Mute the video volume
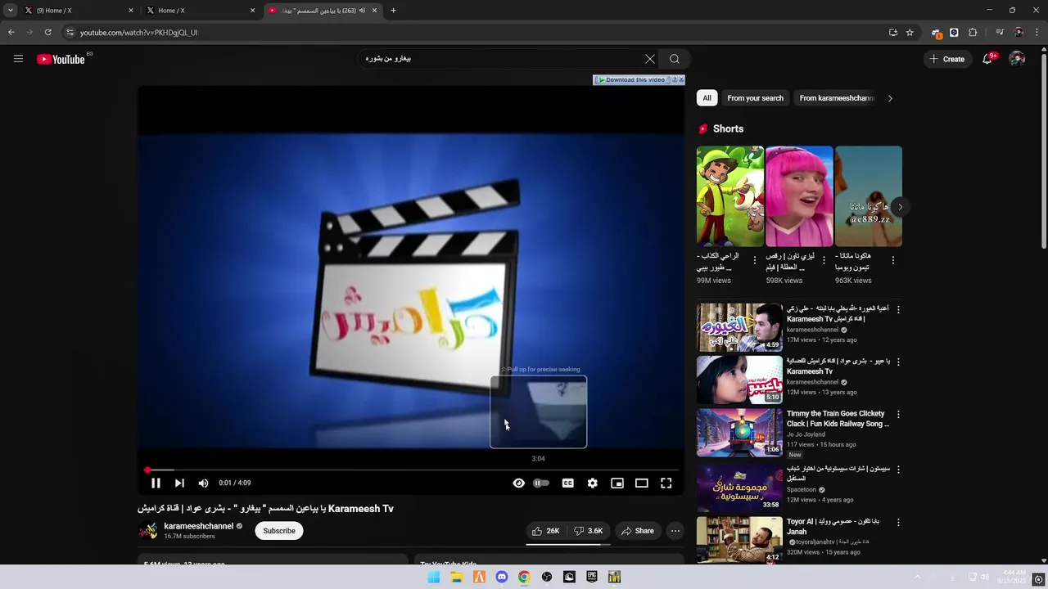 click(203, 483)
